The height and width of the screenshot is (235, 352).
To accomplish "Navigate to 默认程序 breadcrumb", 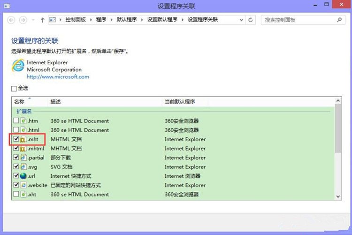I will [127, 20].
